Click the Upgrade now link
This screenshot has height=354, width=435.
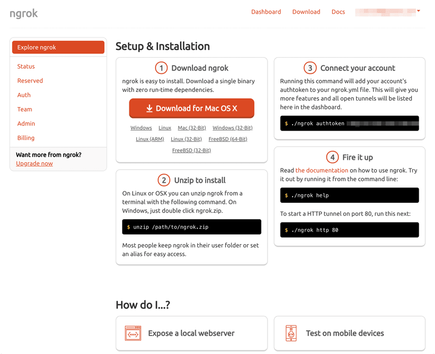34,164
